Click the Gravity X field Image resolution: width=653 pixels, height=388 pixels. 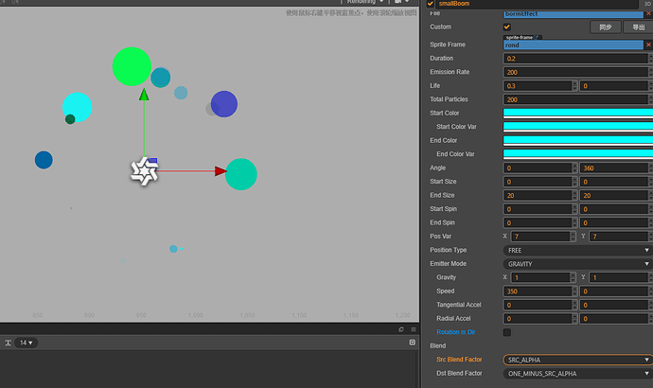pos(540,277)
